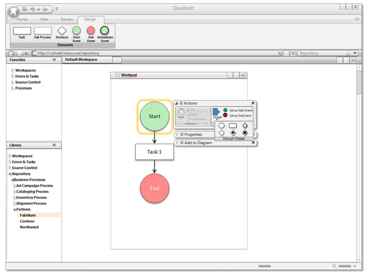
Task: Collapse the Actions section
Action: (x=177, y=103)
